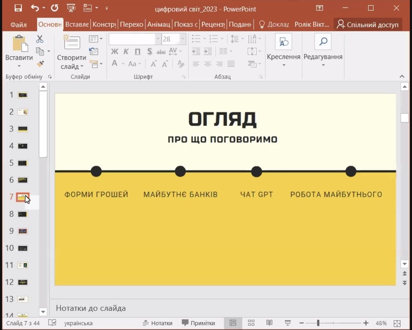Viewport: 412px width, 330px height.
Task: Click the zoom slider handle
Action: coord(318,323)
